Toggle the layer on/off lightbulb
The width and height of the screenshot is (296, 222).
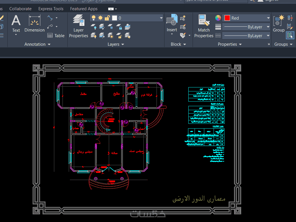tap(93, 18)
